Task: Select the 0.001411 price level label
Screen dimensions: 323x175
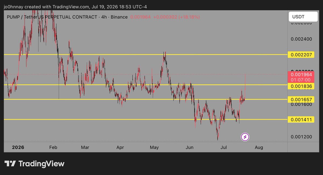Action: (301, 119)
